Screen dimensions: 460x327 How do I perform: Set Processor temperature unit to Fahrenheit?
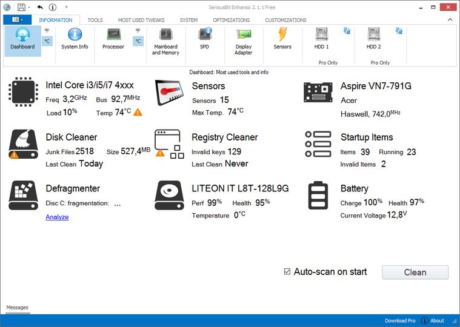click(x=138, y=30)
